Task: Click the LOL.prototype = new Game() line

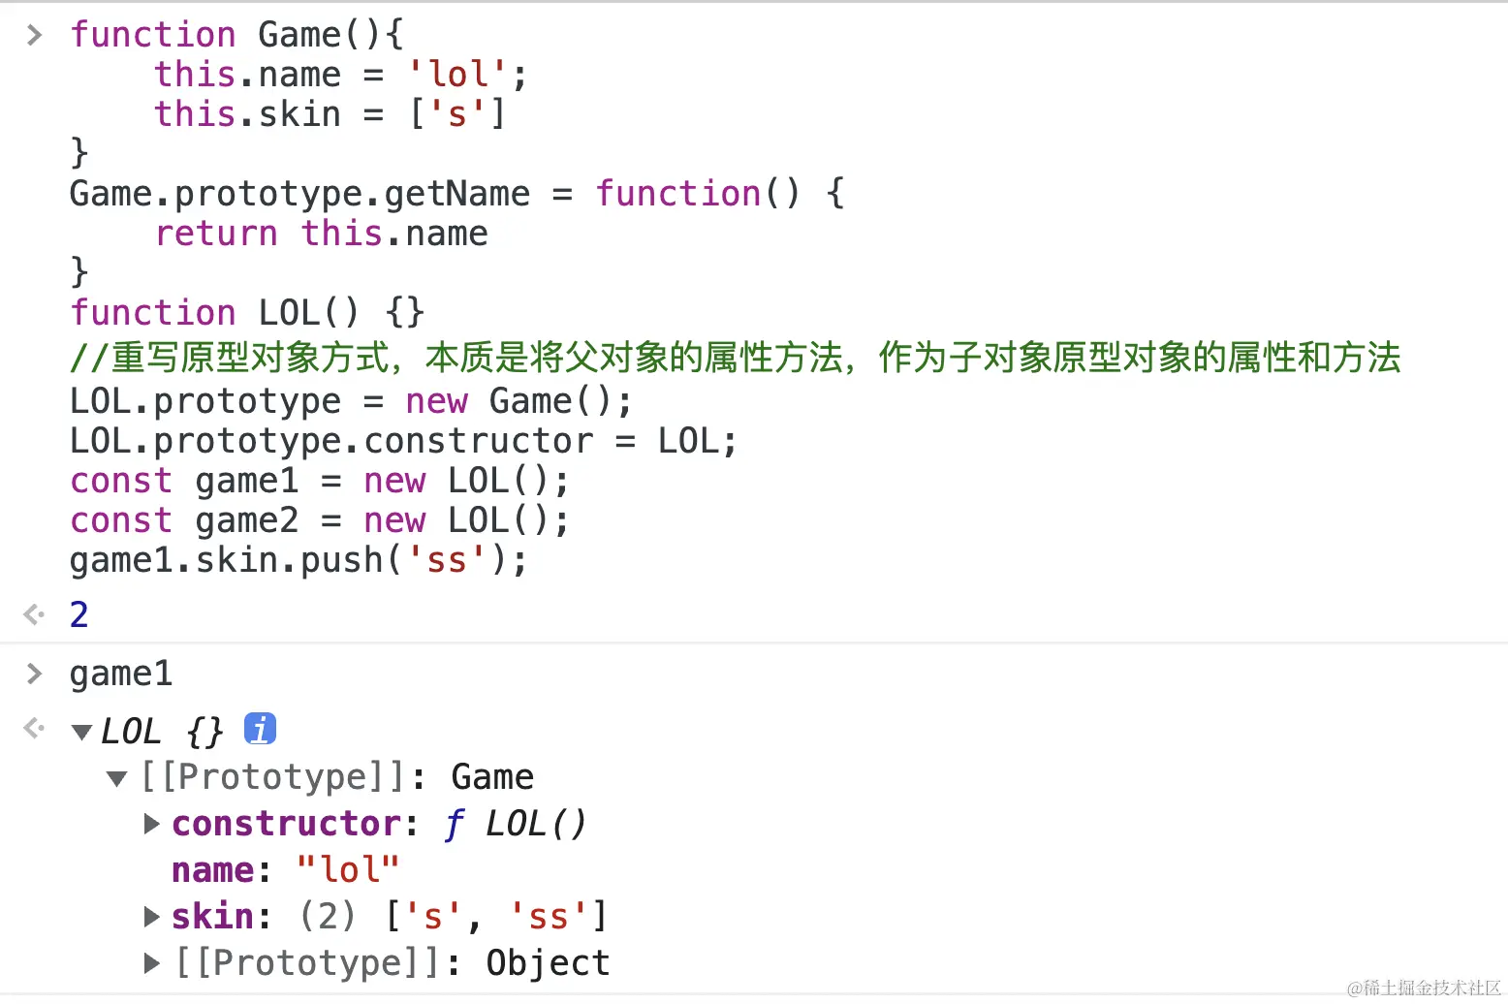Action: tap(351, 401)
